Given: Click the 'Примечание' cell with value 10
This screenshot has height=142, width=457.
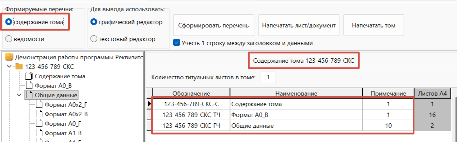Looking at the screenshot, I should coord(388,126).
